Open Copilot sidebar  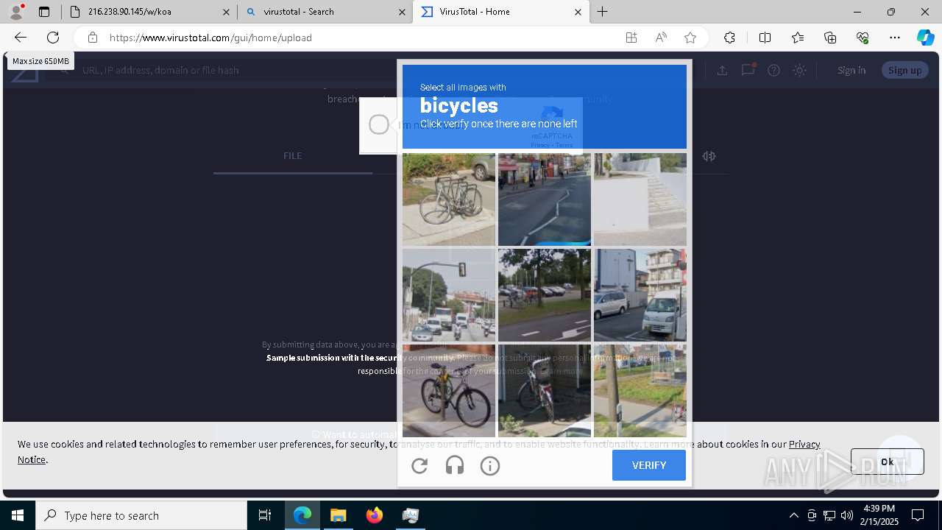(x=925, y=38)
